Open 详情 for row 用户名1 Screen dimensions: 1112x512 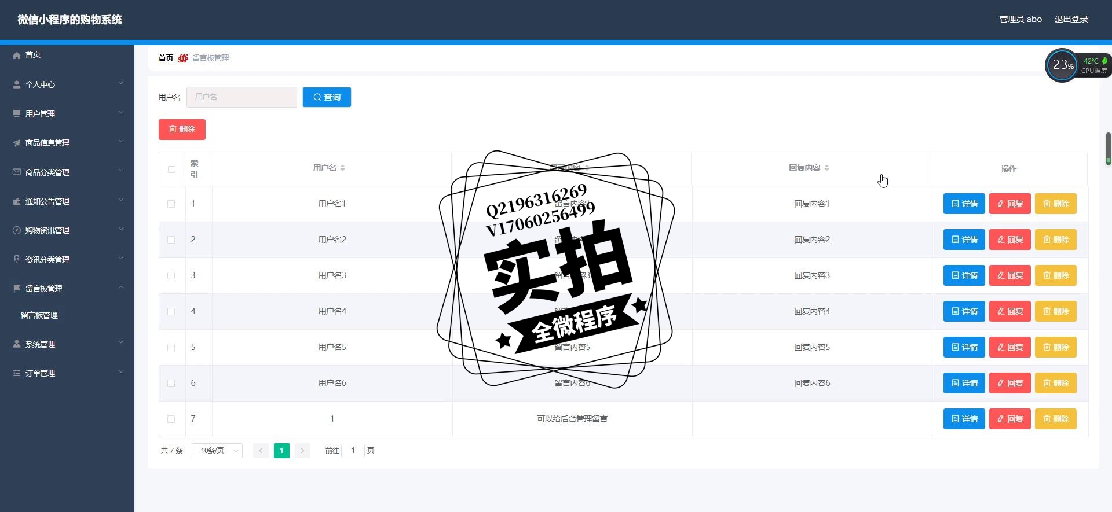tap(964, 204)
